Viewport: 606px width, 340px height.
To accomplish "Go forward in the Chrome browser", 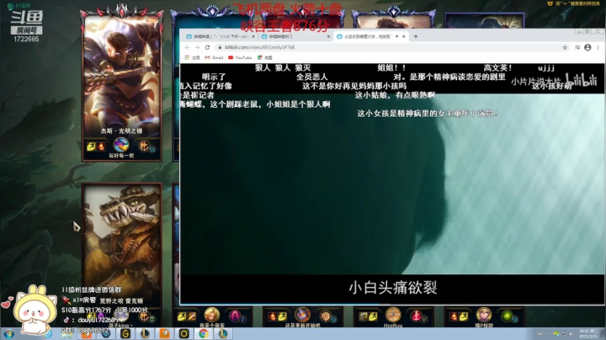I will 197,47.
